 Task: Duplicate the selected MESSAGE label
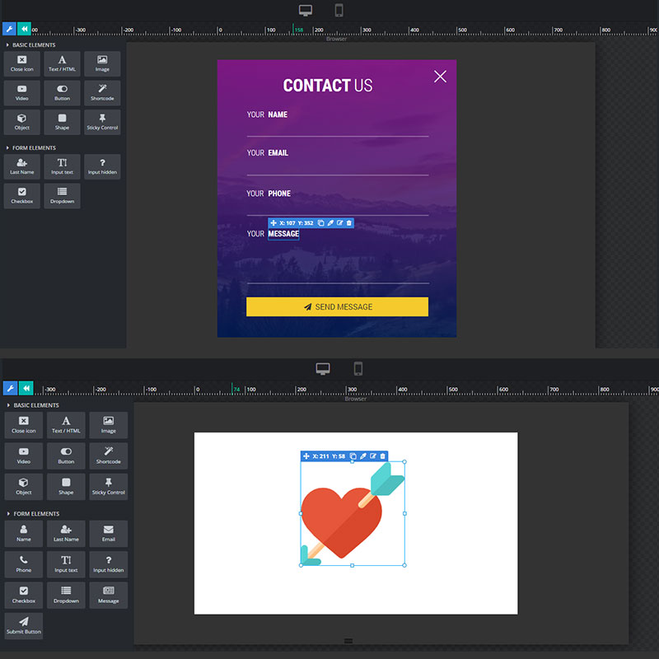point(320,222)
